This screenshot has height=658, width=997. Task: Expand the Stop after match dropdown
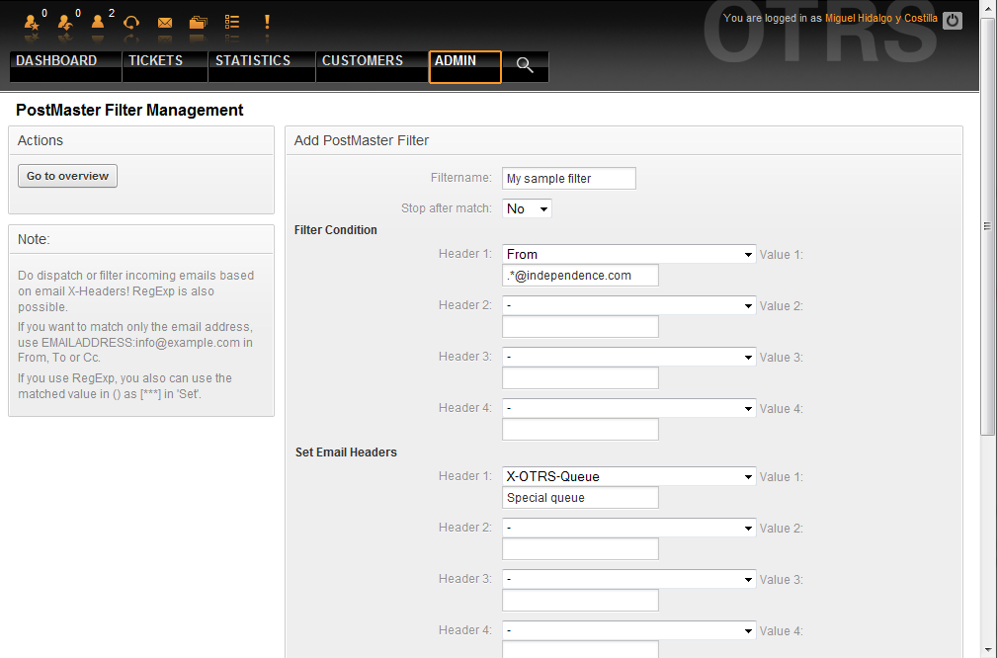[528, 208]
